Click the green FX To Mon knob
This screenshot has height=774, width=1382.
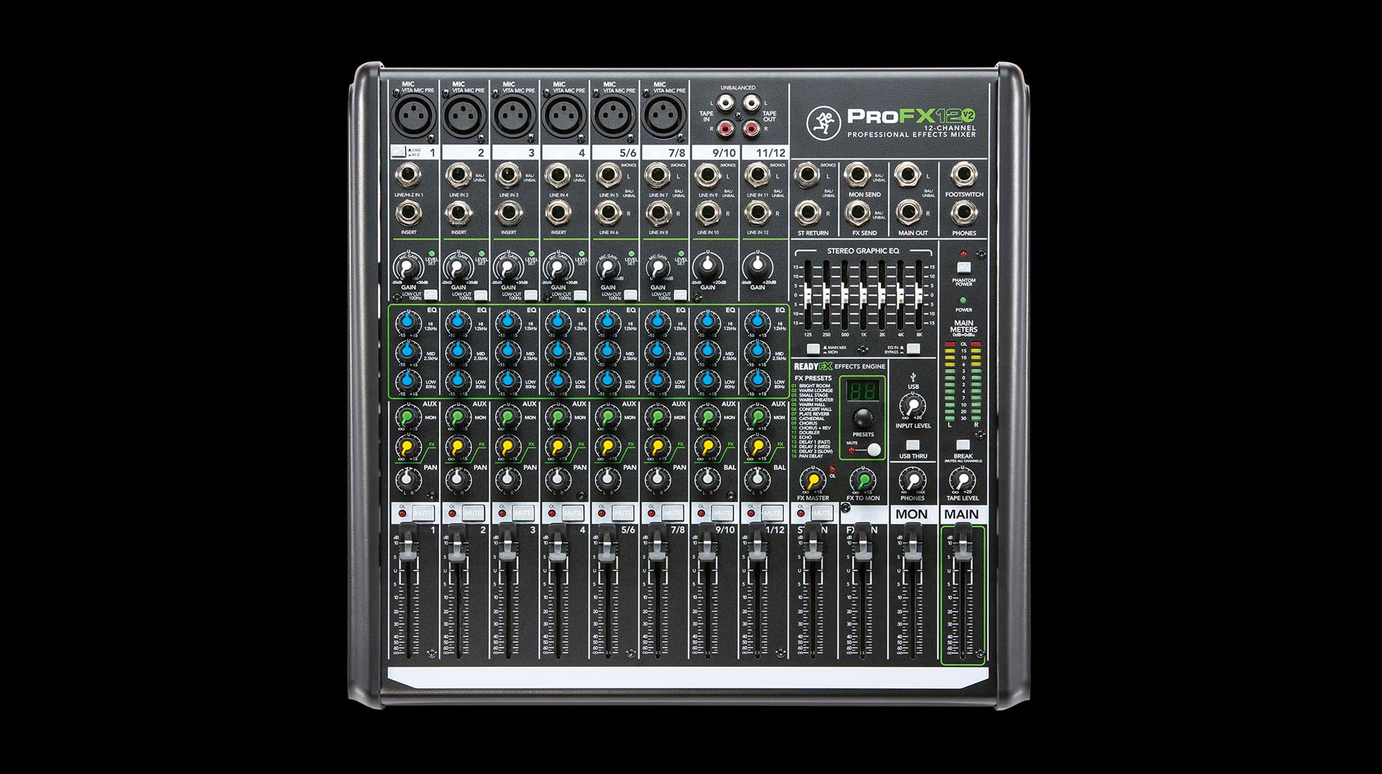(863, 481)
